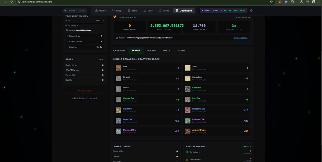
Task: Open the Shop nav item
Action: (x=117, y=11)
